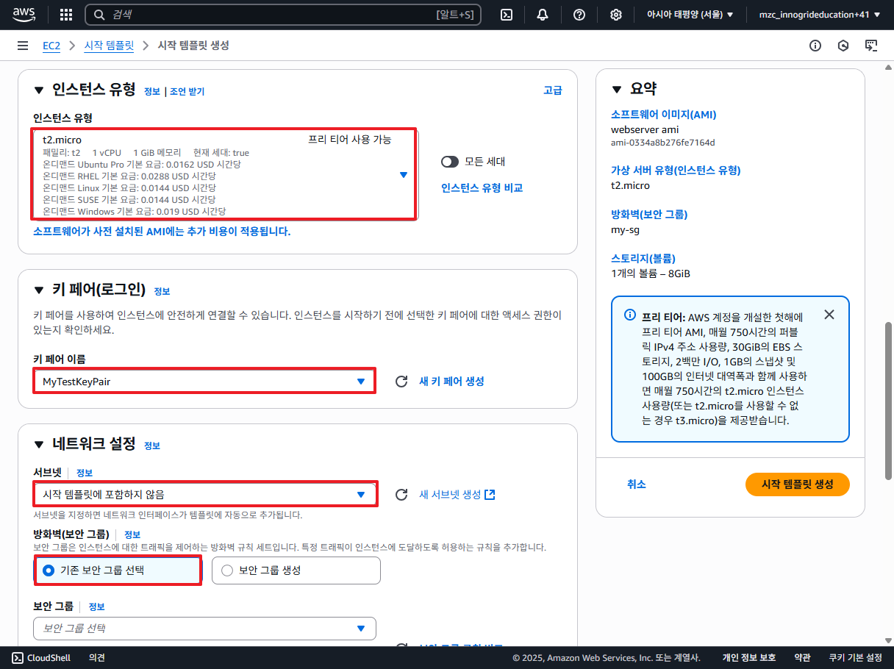
Task: Open the services grid menu icon
Action: (66, 15)
